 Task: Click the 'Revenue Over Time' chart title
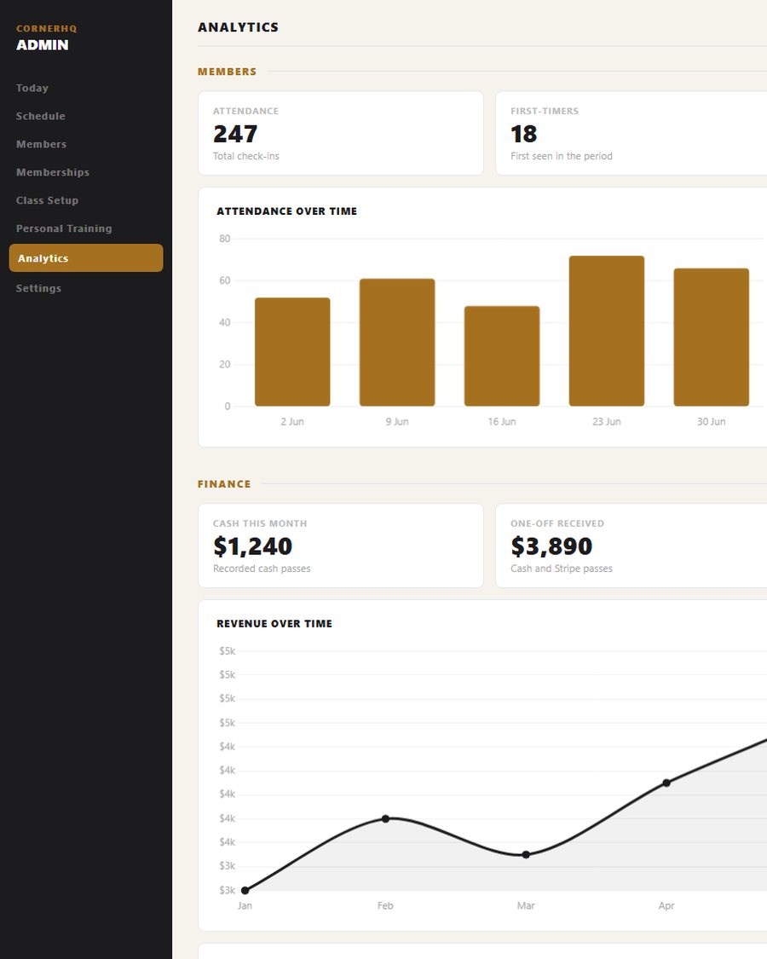pos(274,623)
